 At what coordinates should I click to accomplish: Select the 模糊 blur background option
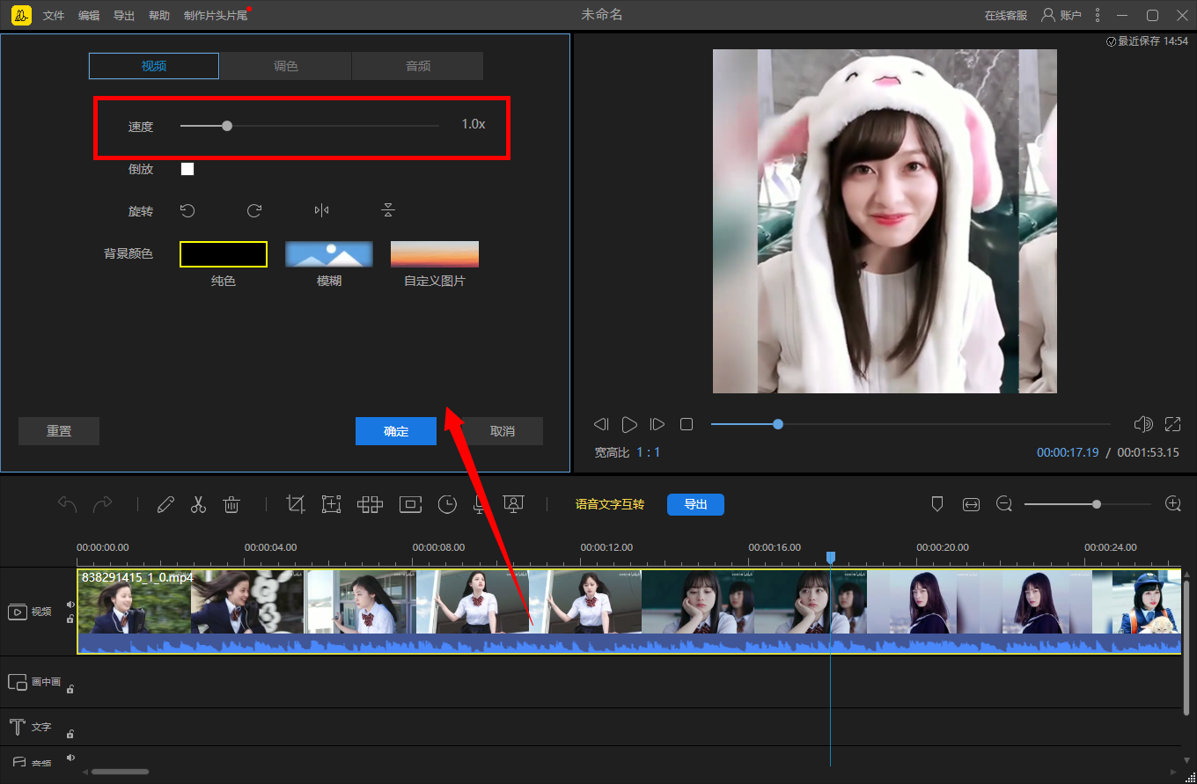pos(329,254)
